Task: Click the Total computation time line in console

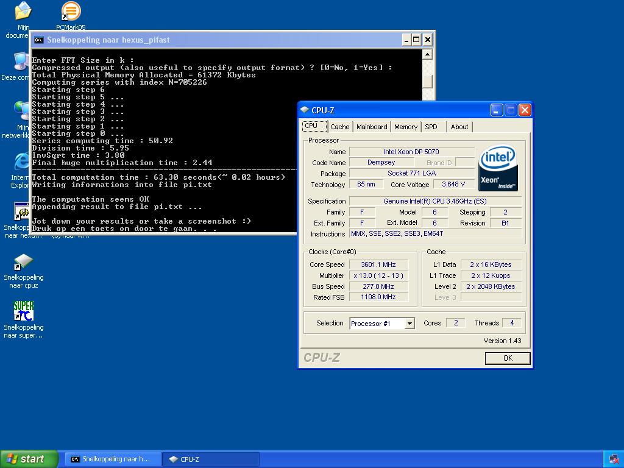Action: pos(158,177)
